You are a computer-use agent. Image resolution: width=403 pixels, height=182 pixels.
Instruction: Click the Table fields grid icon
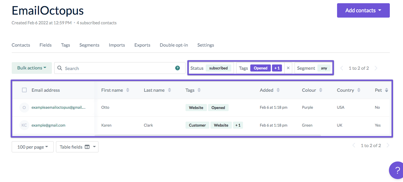pyautogui.click(x=88, y=147)
